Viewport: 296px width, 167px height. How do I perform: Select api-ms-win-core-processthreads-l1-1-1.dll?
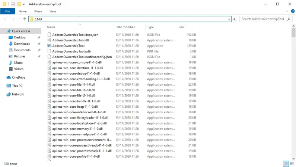(x=82, y=151)
